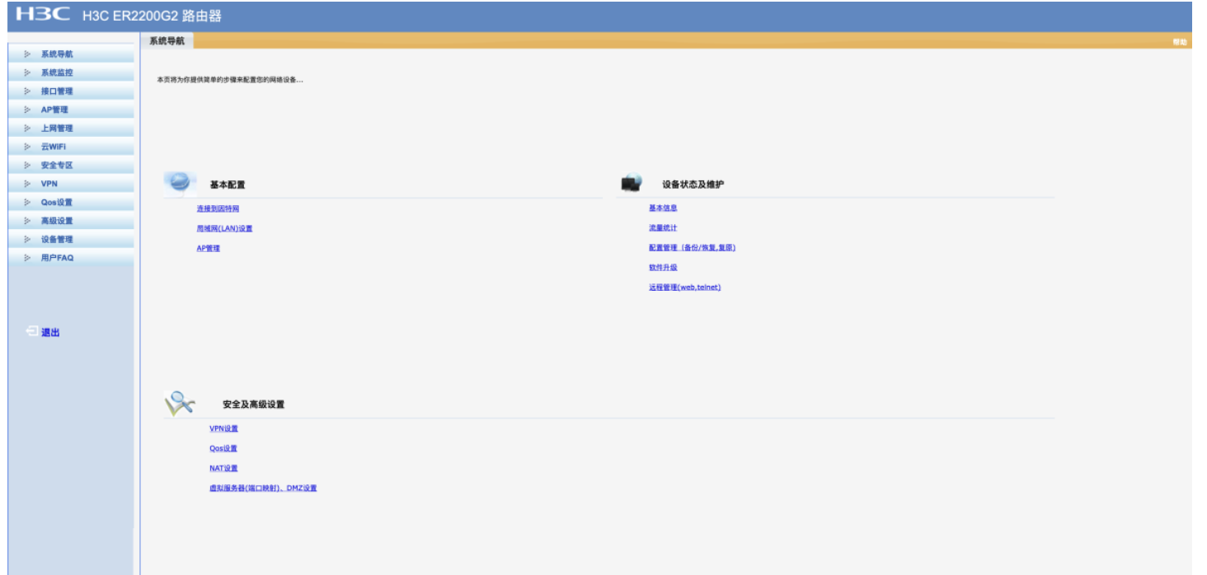
Task: Click the logout arrow icon beside 退出
Action: pos(31,331)
